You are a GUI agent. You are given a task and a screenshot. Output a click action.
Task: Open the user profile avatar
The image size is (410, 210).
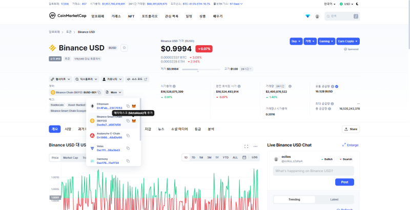(317, 16)
